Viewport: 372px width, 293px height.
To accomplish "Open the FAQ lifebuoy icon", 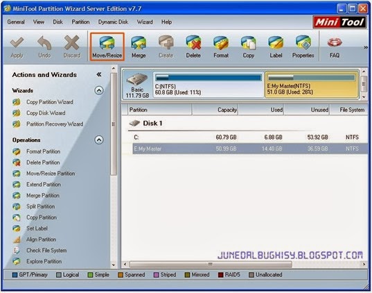I will coord(335,43).
